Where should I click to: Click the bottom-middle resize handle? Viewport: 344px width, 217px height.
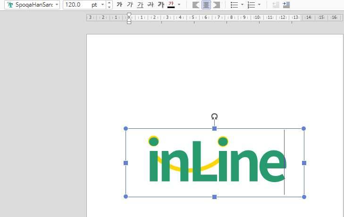(x=215, y=197)
